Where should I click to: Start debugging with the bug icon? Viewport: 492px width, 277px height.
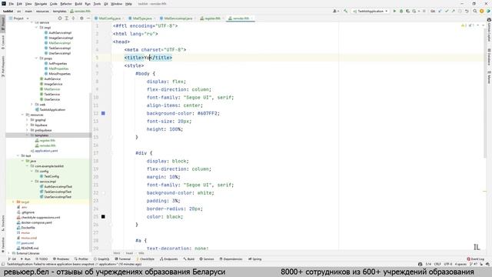(x=401, y=11)
